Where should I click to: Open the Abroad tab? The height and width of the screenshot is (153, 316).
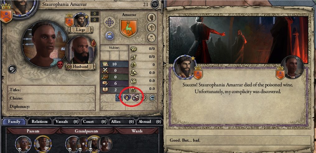coord(150,122)
